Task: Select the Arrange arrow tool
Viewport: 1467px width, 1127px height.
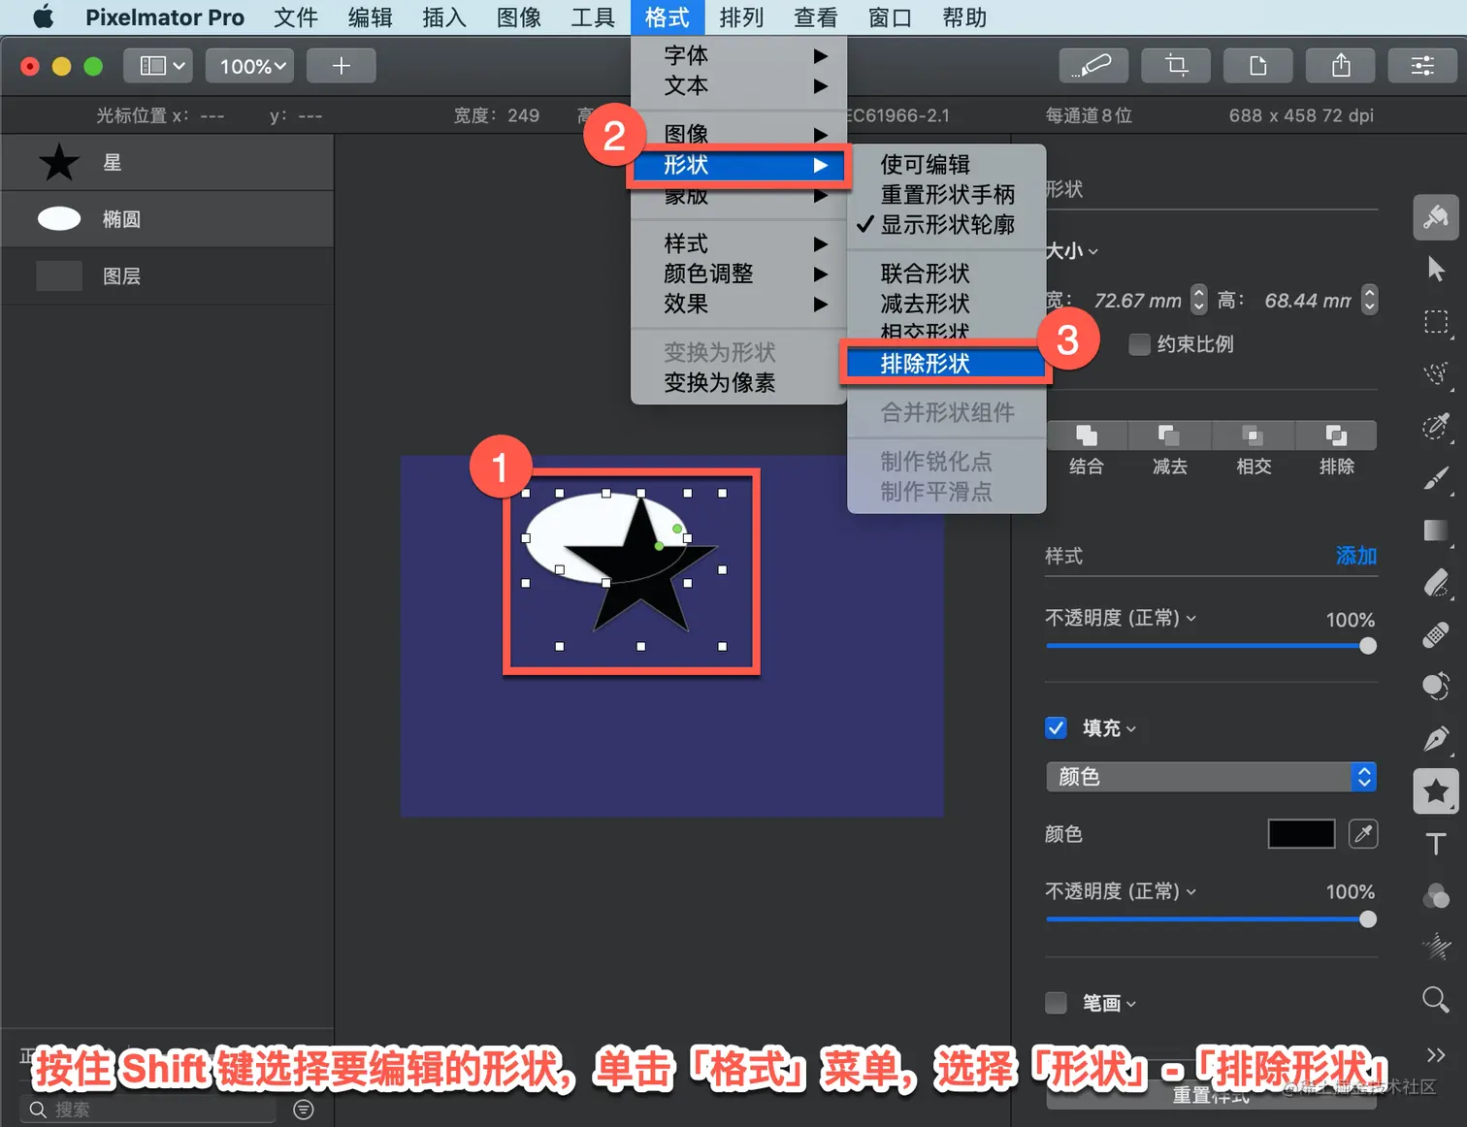Action: pyautogui.click(x=1436, y=269)
